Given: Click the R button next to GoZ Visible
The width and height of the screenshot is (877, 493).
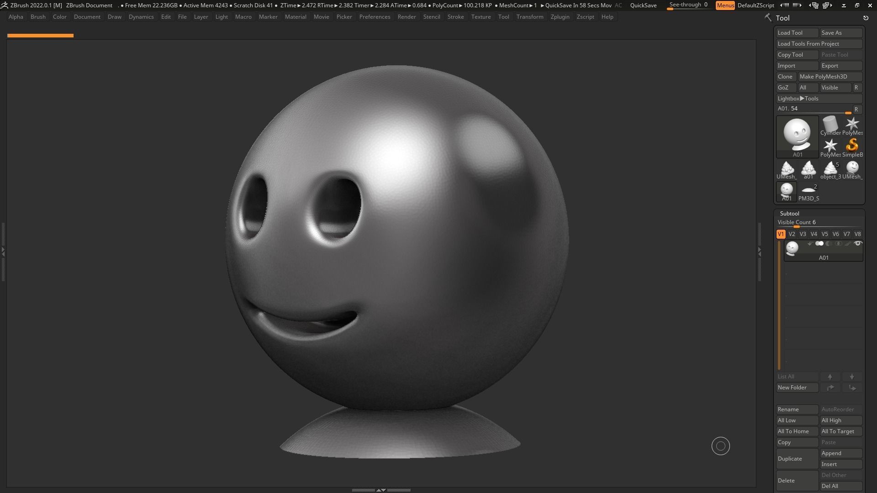Looking at the screenshot, I should pyautogui.click(x=856, y=88).
